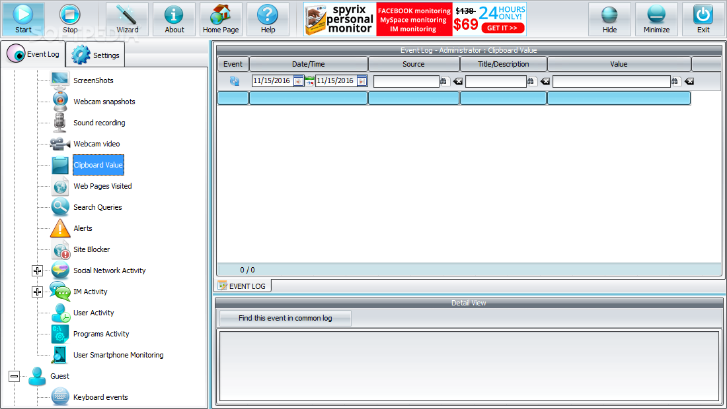Select the Clipboard Value icon
Image resolution: width=727 pixels, height=409 pixels.
click(x=60, y=165)
